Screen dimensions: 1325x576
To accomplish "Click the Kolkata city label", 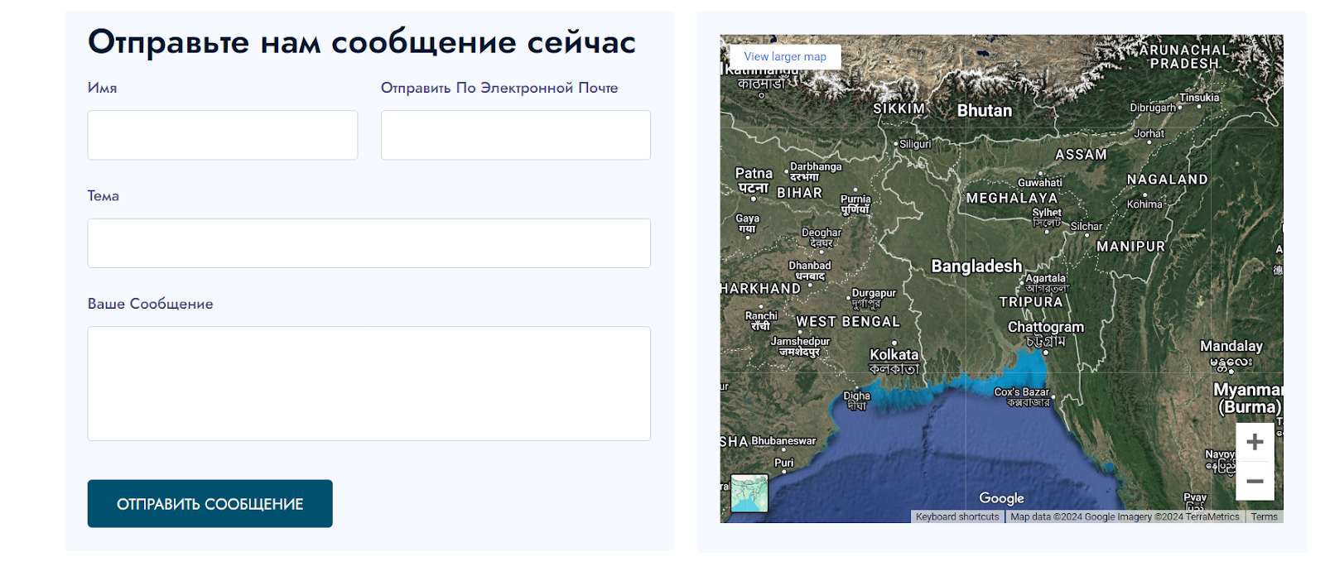I will click(894, 354).
